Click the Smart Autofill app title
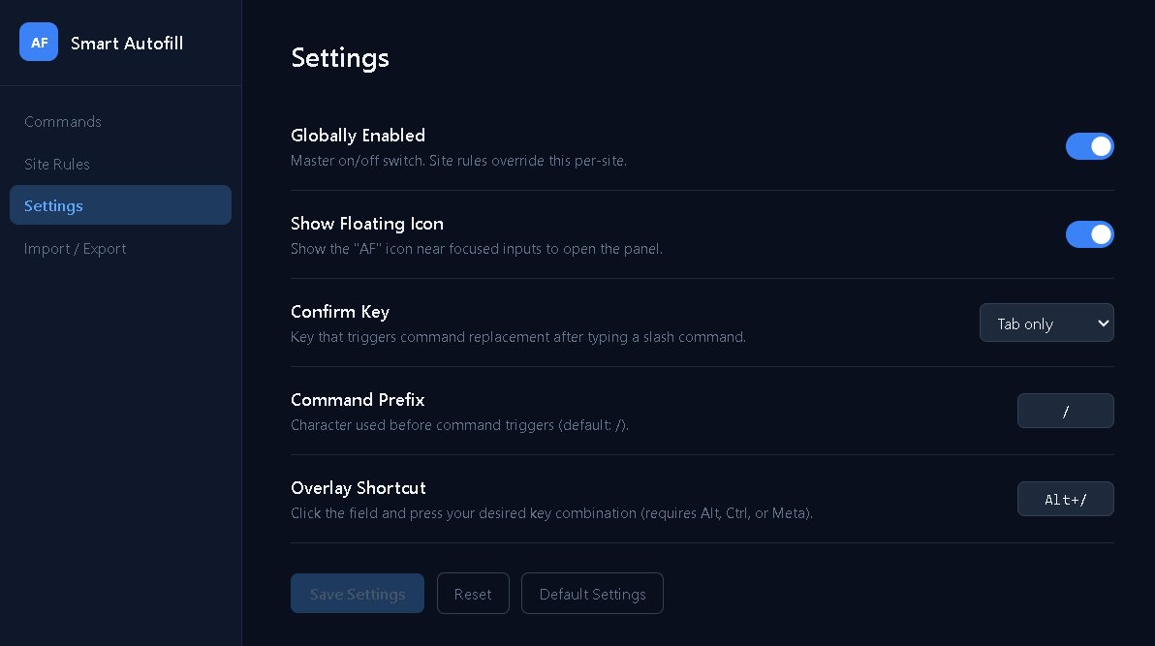The image size is (1155, 646). [x=127, y=44]
